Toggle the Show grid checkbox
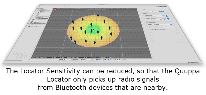 click(97, 60)
